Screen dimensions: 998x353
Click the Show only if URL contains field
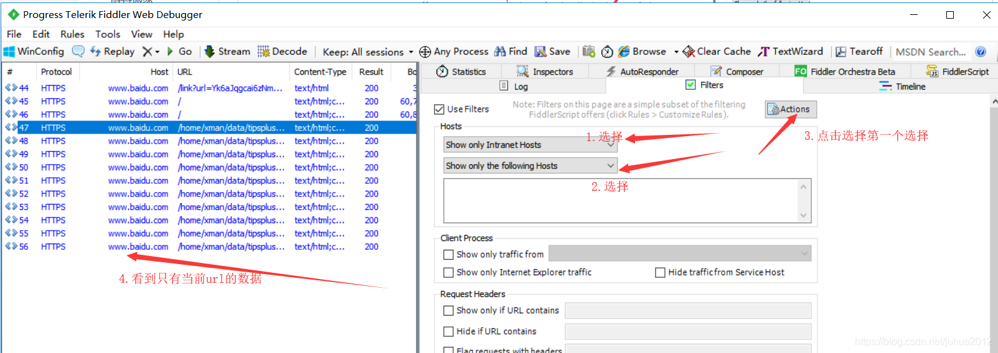[x=688, y=311]
